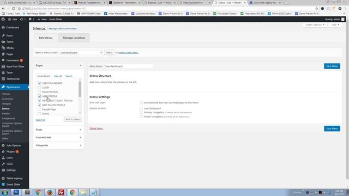
Task: Open the Settings sidebar item
Action: (11, 170)
